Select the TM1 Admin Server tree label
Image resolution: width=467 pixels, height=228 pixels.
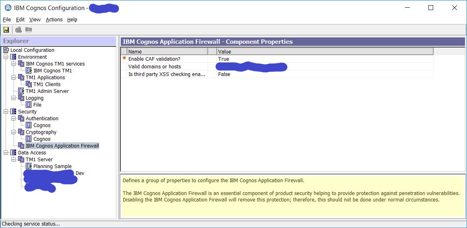pyautogui.click(x=48, y=91)
